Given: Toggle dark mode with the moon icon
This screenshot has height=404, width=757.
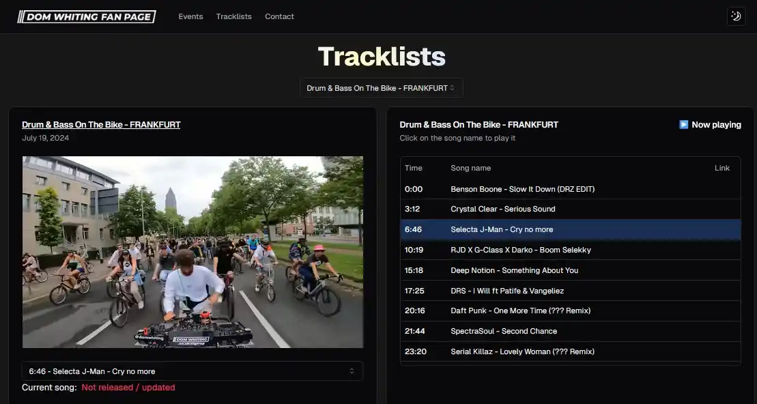Looking at the screenshot, I should [735, 16].
